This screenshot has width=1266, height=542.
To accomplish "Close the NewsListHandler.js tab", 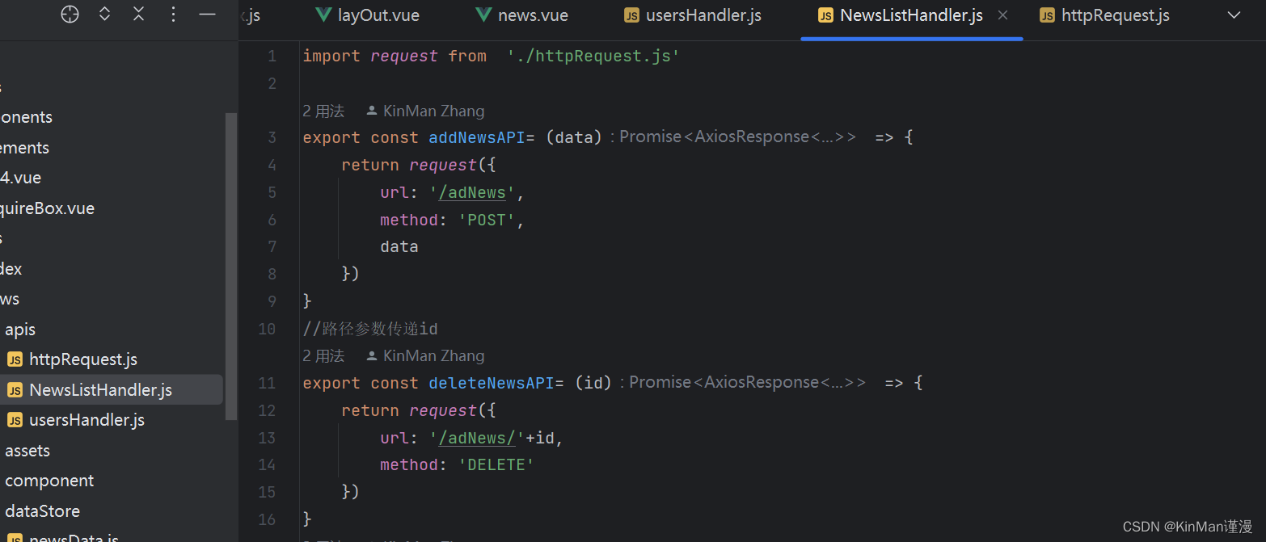I will [x=1002, y=15].
